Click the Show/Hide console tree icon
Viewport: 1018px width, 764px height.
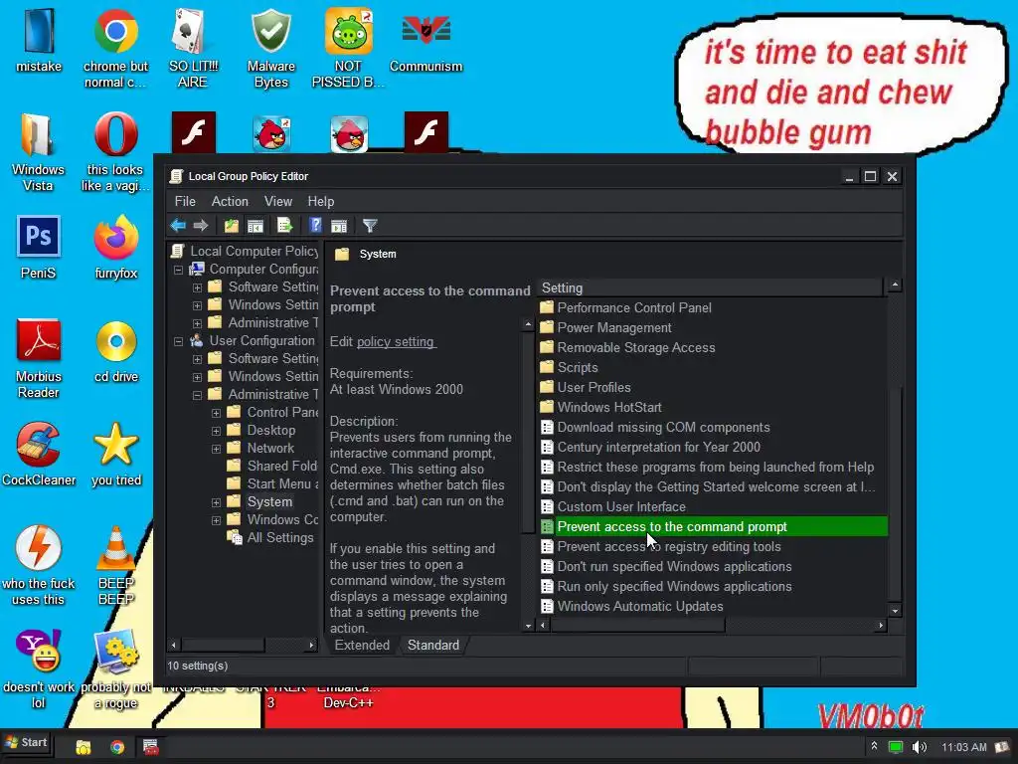255,226
